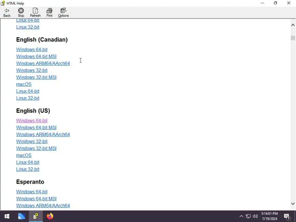Open Linux 32-bit link above English (Canadian)
296x222 pixels.
(x=28, y=27)
